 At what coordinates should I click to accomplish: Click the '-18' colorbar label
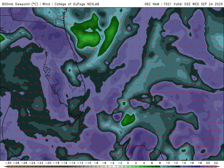coord(56,163)
